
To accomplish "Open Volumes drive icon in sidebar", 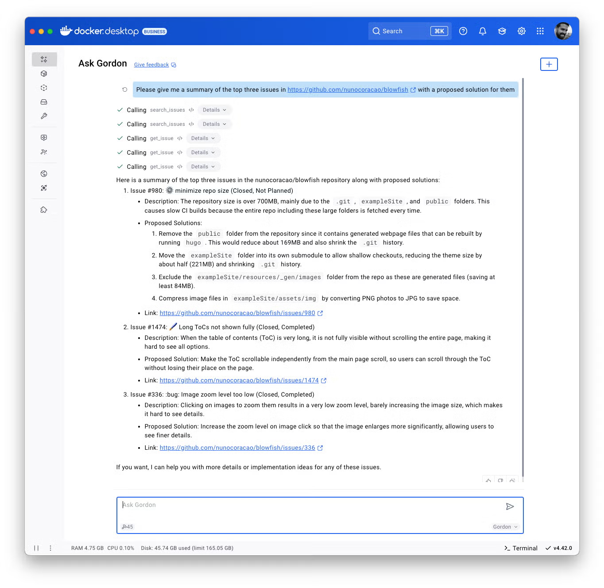I will [44, 102].
